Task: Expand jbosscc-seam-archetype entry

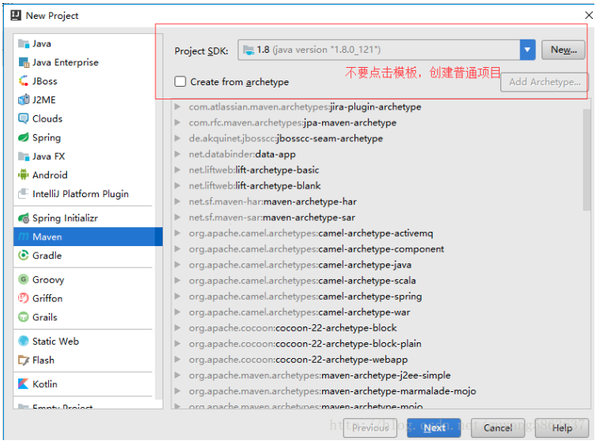Action: (178, 138)
